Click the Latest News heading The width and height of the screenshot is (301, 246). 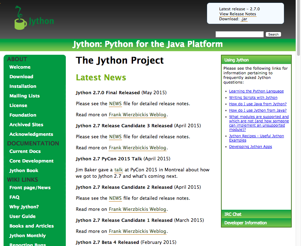101,77
